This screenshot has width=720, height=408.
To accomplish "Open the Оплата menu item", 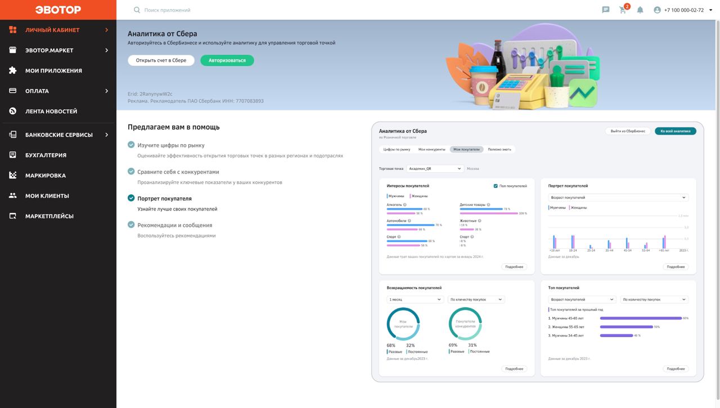I will [37, 91].
